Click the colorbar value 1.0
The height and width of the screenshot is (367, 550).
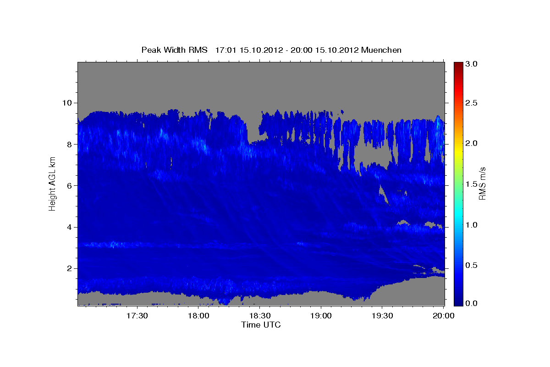pyautogui.click(x=472, y=225)
